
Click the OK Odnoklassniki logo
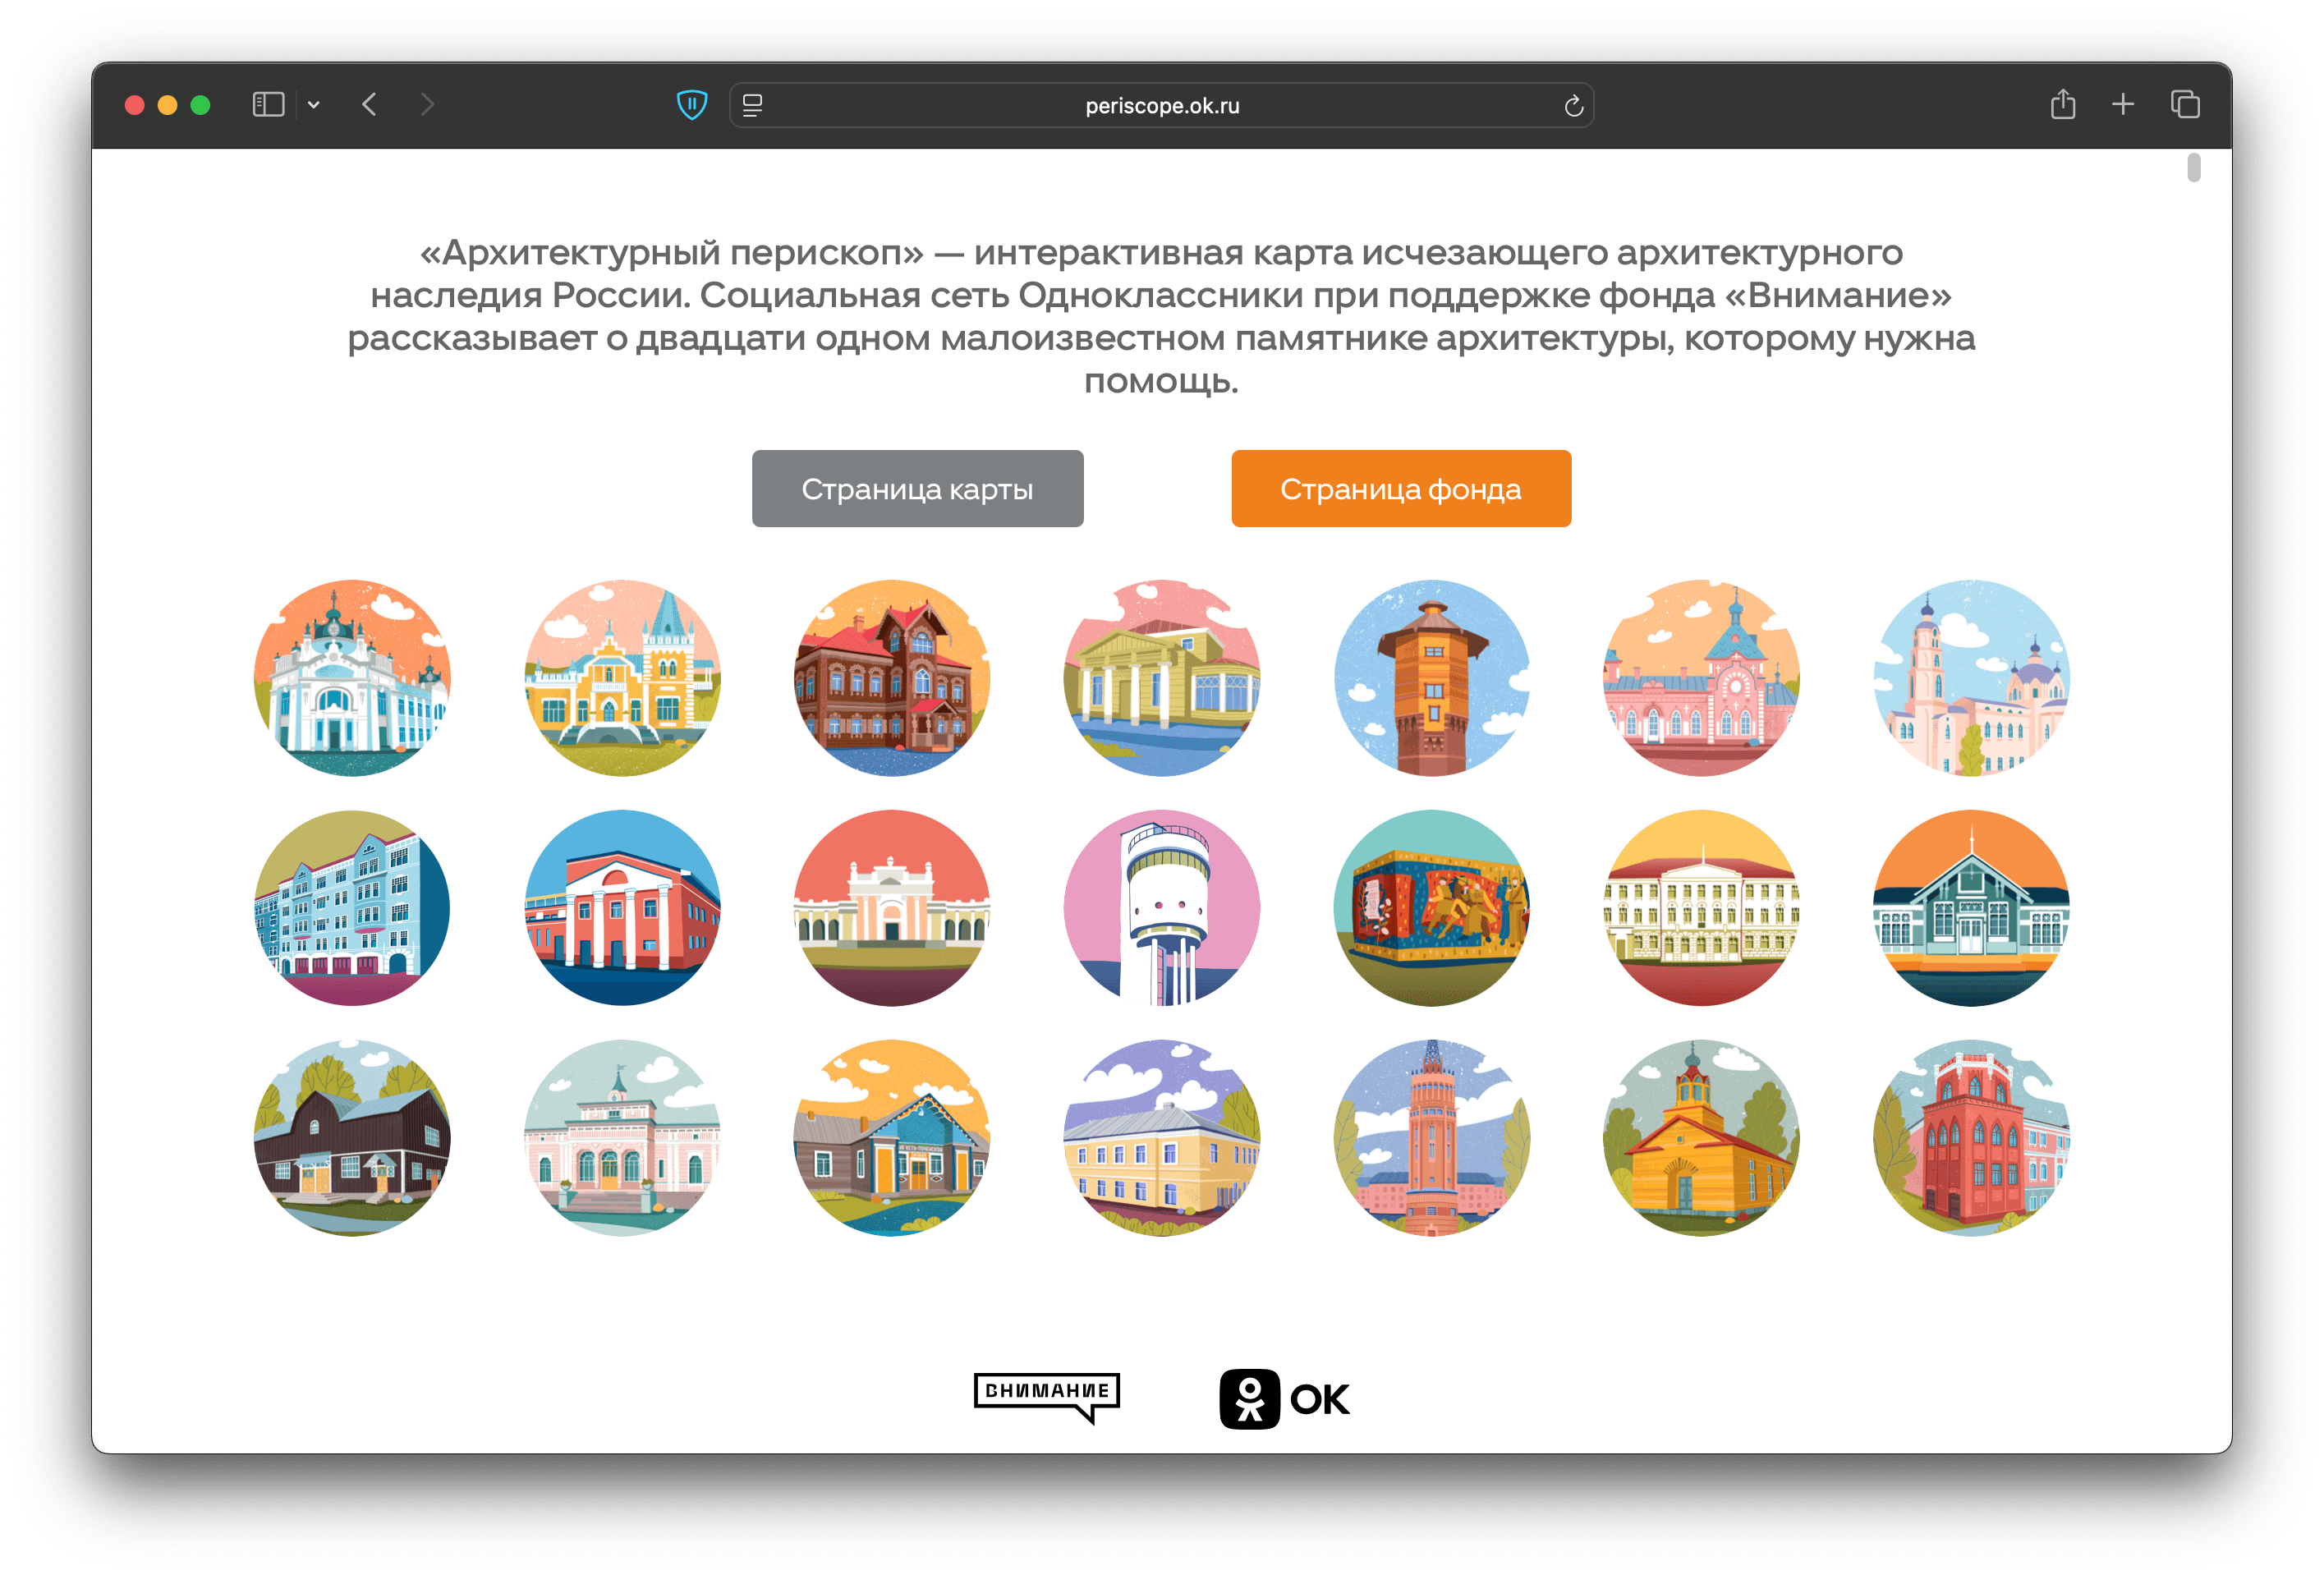pyautogui.click(x=1284, y=1399)
